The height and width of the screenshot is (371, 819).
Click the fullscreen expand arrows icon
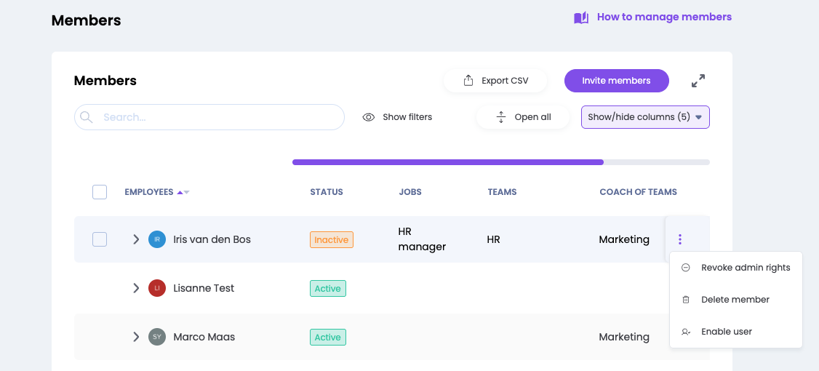click(x=698, y=81)
